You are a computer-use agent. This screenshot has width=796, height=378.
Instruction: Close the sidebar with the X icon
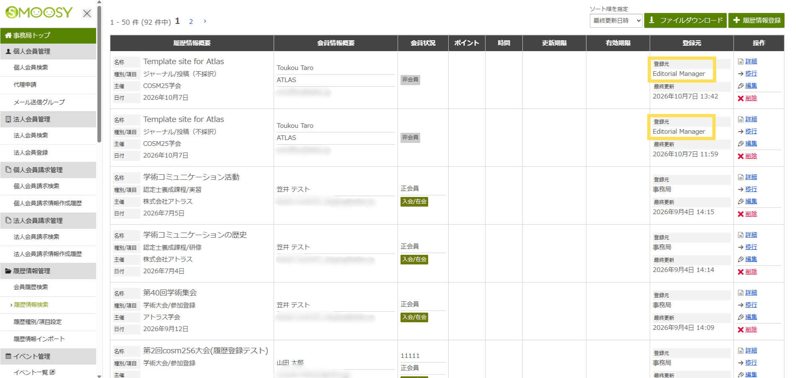[87, 13]
